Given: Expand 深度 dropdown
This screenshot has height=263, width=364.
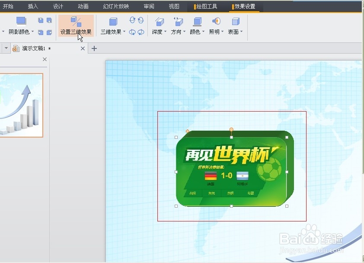Looking at the screenshot, I should pos(165,32).
